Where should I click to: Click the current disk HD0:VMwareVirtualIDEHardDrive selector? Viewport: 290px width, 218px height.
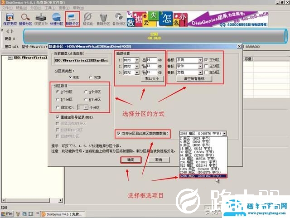81,61
